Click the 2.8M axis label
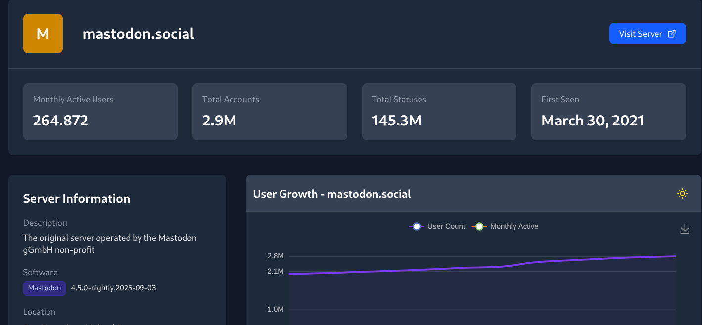 (276, 256)
